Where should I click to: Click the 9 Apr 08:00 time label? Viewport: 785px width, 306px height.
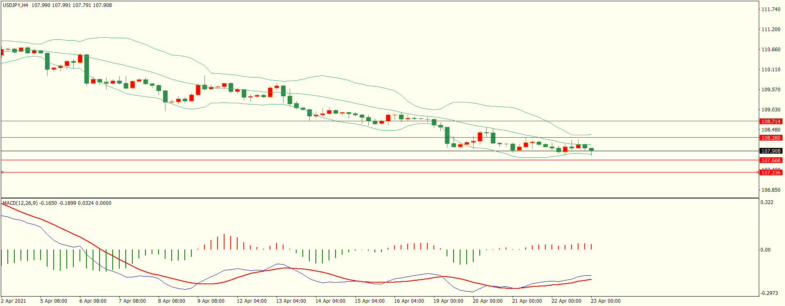pyautogui.click(x=211, y=301)
